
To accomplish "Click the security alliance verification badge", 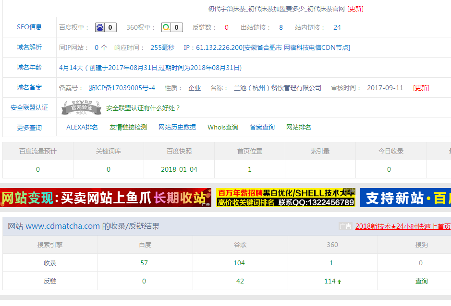I will tap(81, 108).
